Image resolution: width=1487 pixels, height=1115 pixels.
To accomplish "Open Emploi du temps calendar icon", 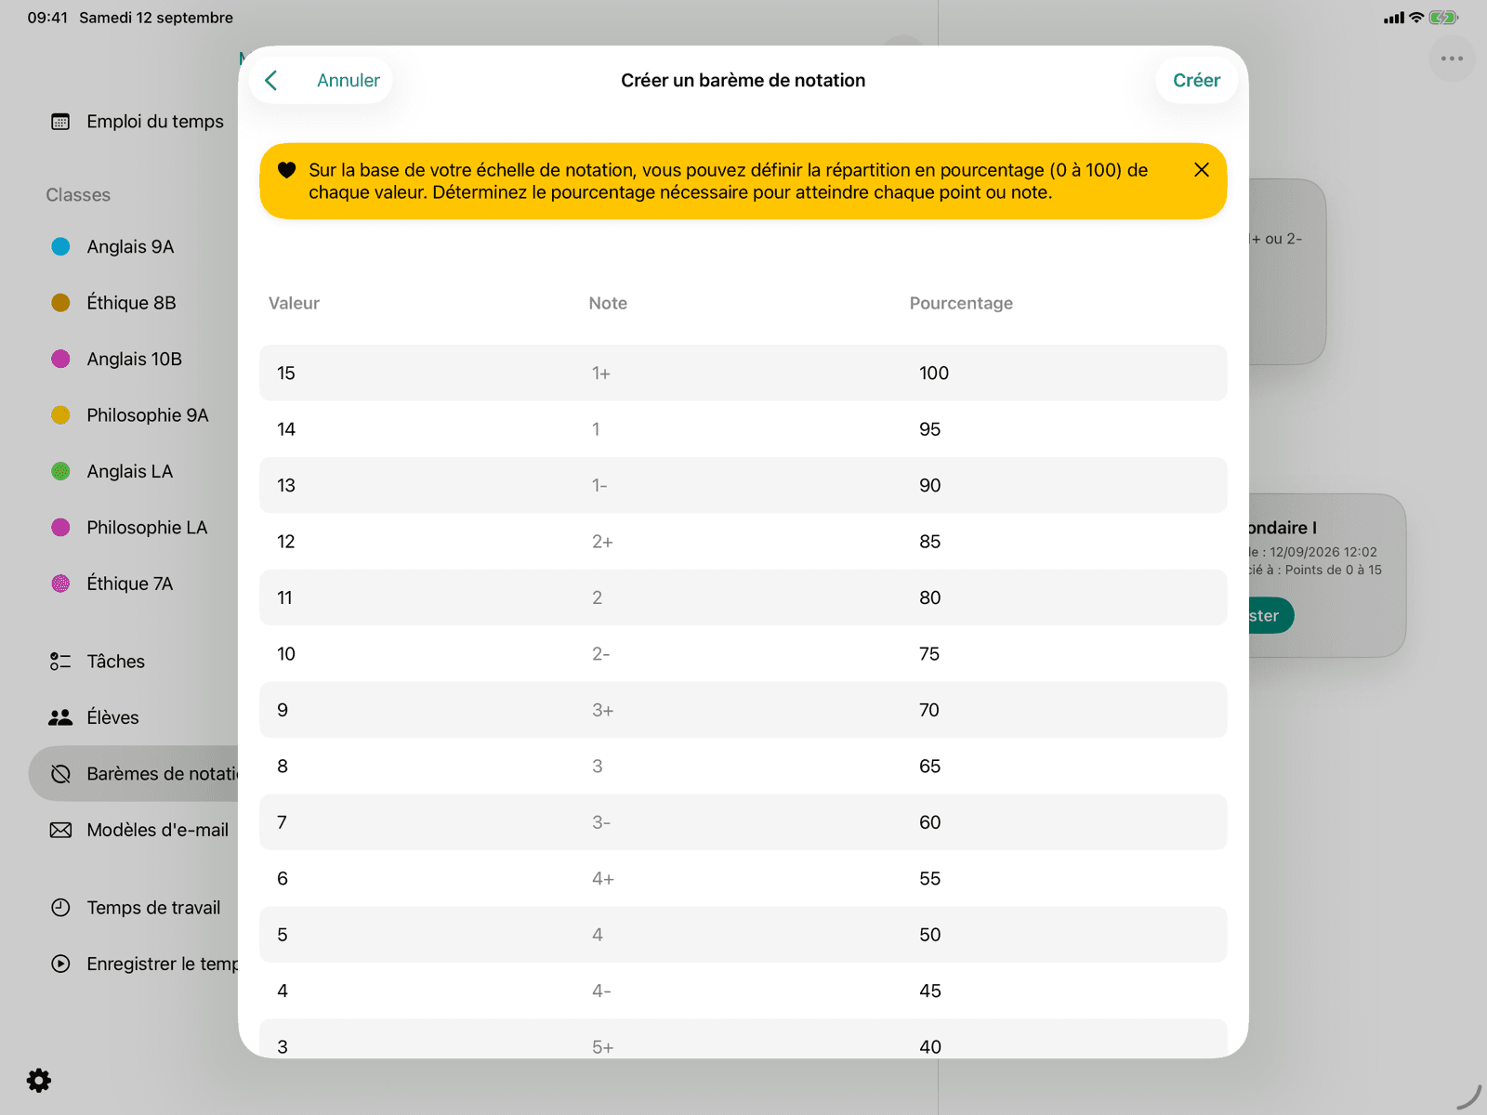I will (x=60, y=122).
